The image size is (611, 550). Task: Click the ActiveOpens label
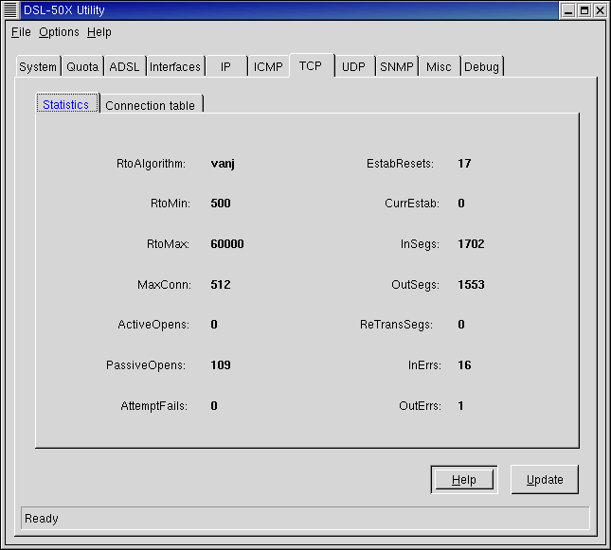[153, 325]
